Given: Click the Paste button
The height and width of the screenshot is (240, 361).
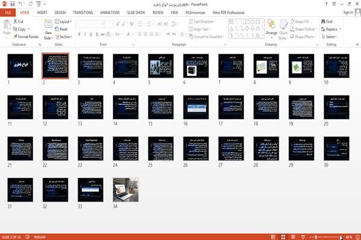Looking at the screenshot, I should tap(7, 28).
